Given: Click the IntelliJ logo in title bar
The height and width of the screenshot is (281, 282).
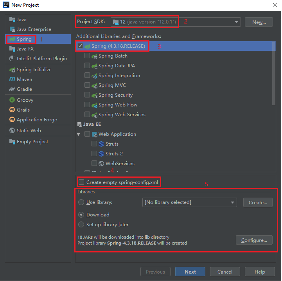Looking at the screenshot, I should (x=6, y=5).
